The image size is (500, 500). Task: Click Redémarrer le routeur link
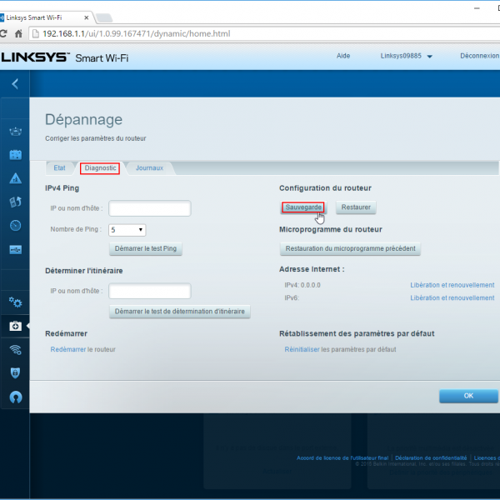(x=82, y=349)
